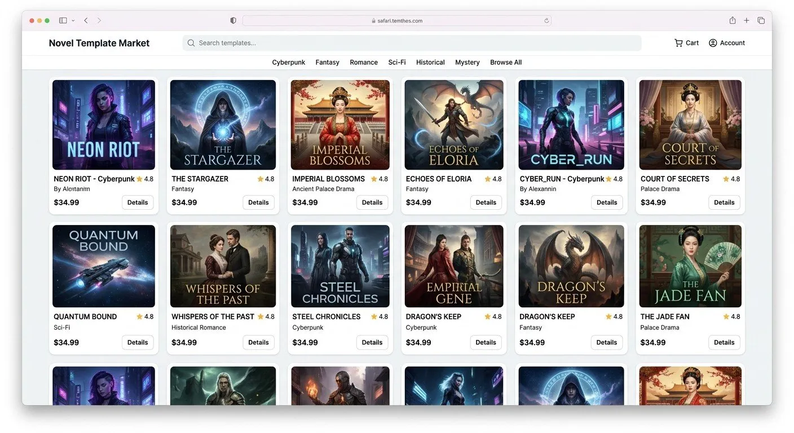Show the tab overview icon
The image size is (794, 433).
(x=761, y=20)
